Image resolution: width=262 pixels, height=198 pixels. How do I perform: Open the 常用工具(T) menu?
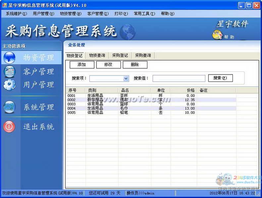coord(144,14)
